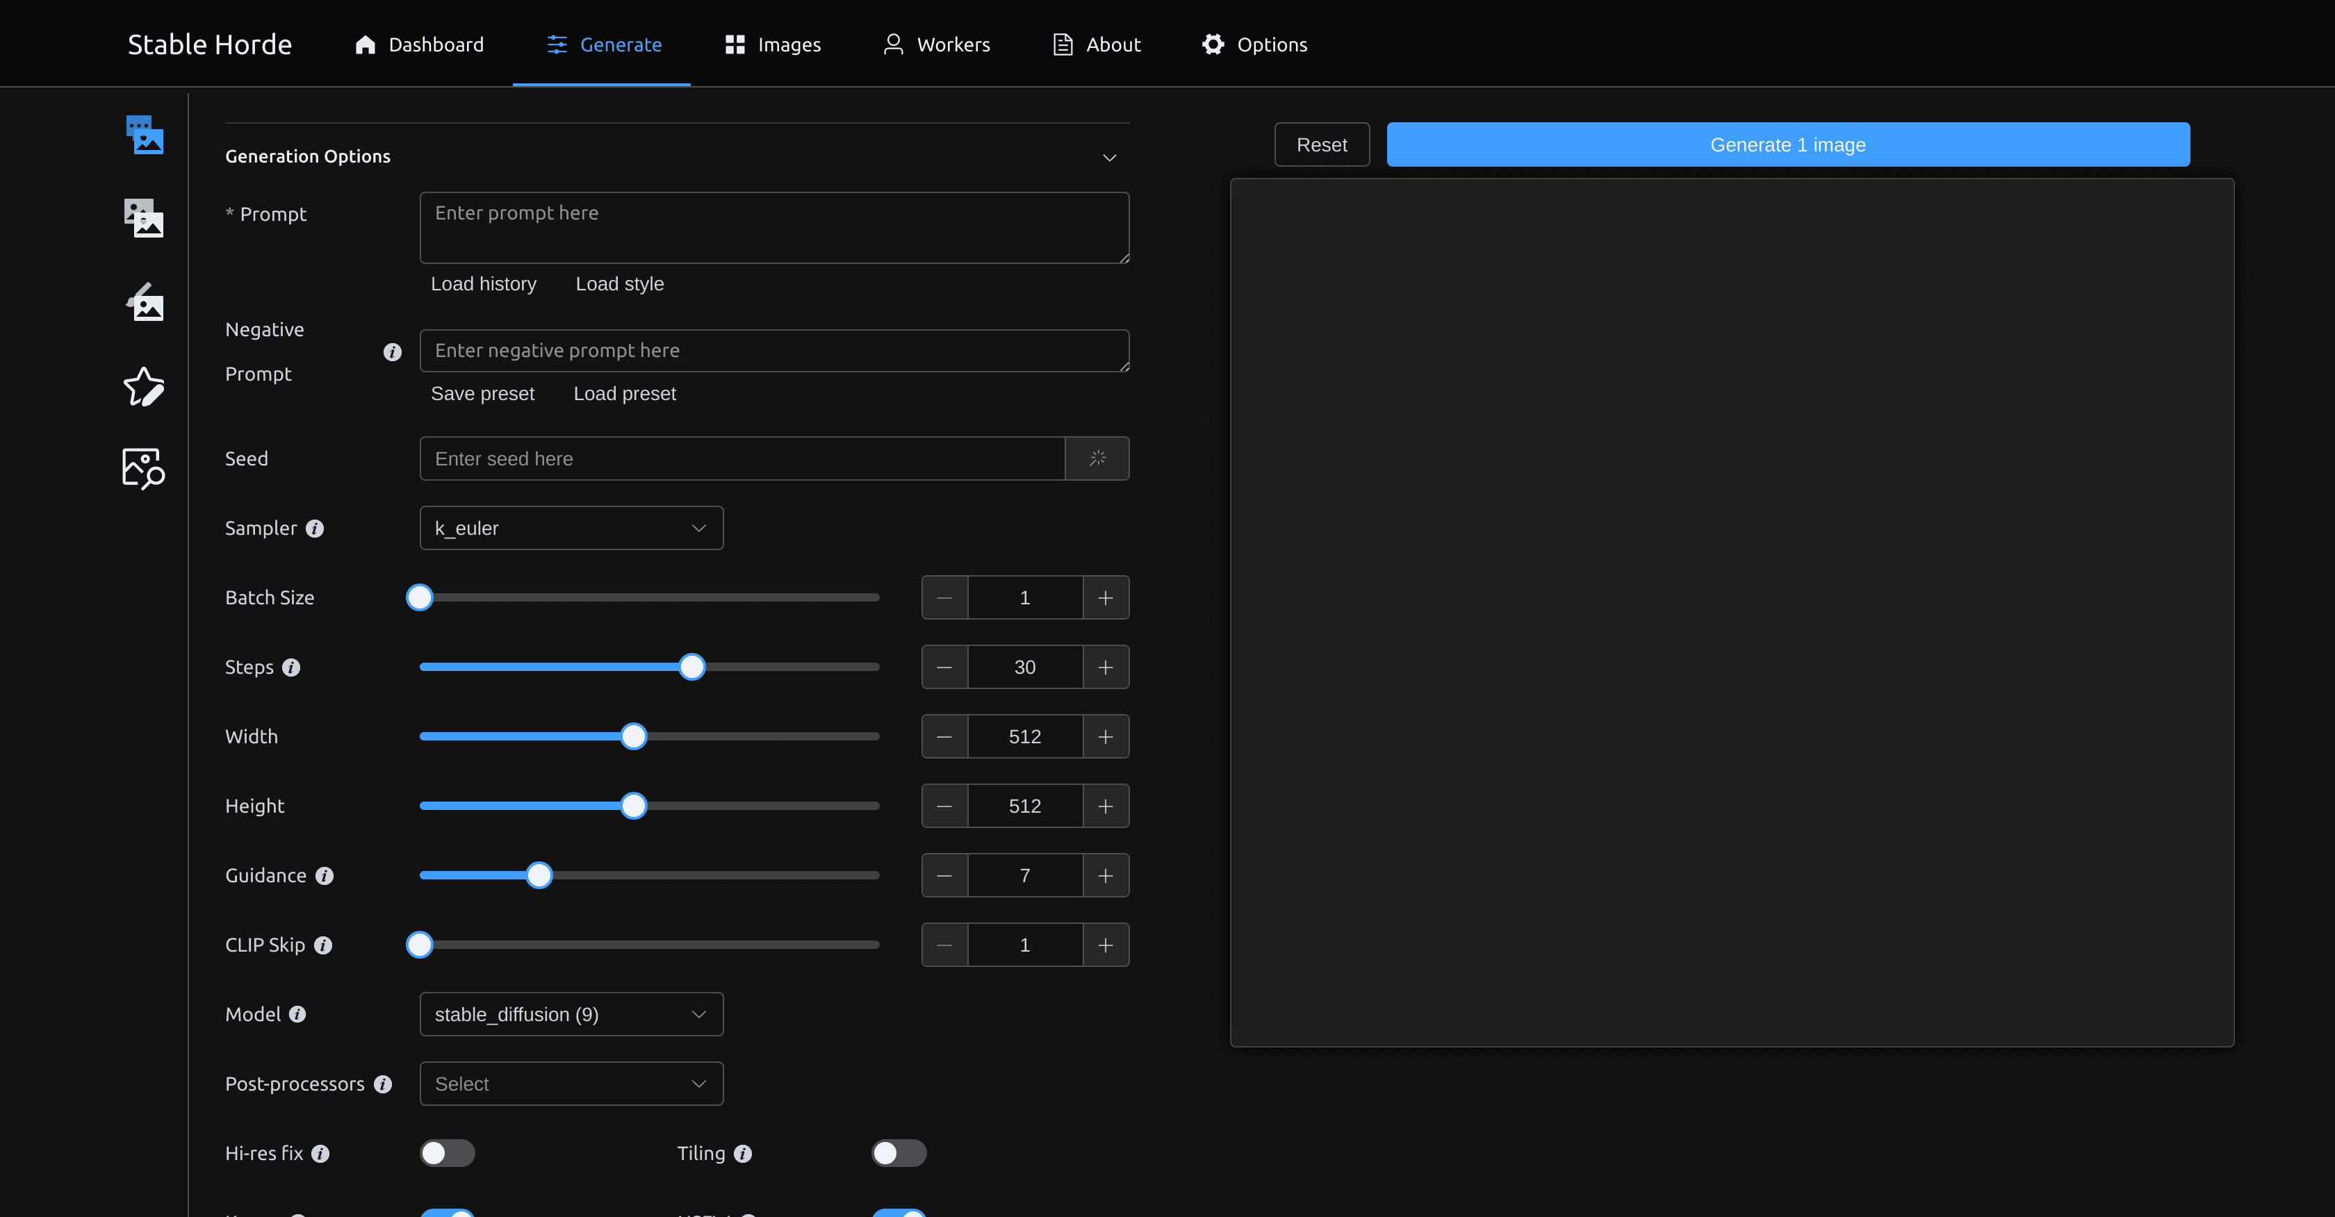Select the text-to-image mode icon in sidebar

click(x=144, y=134)
